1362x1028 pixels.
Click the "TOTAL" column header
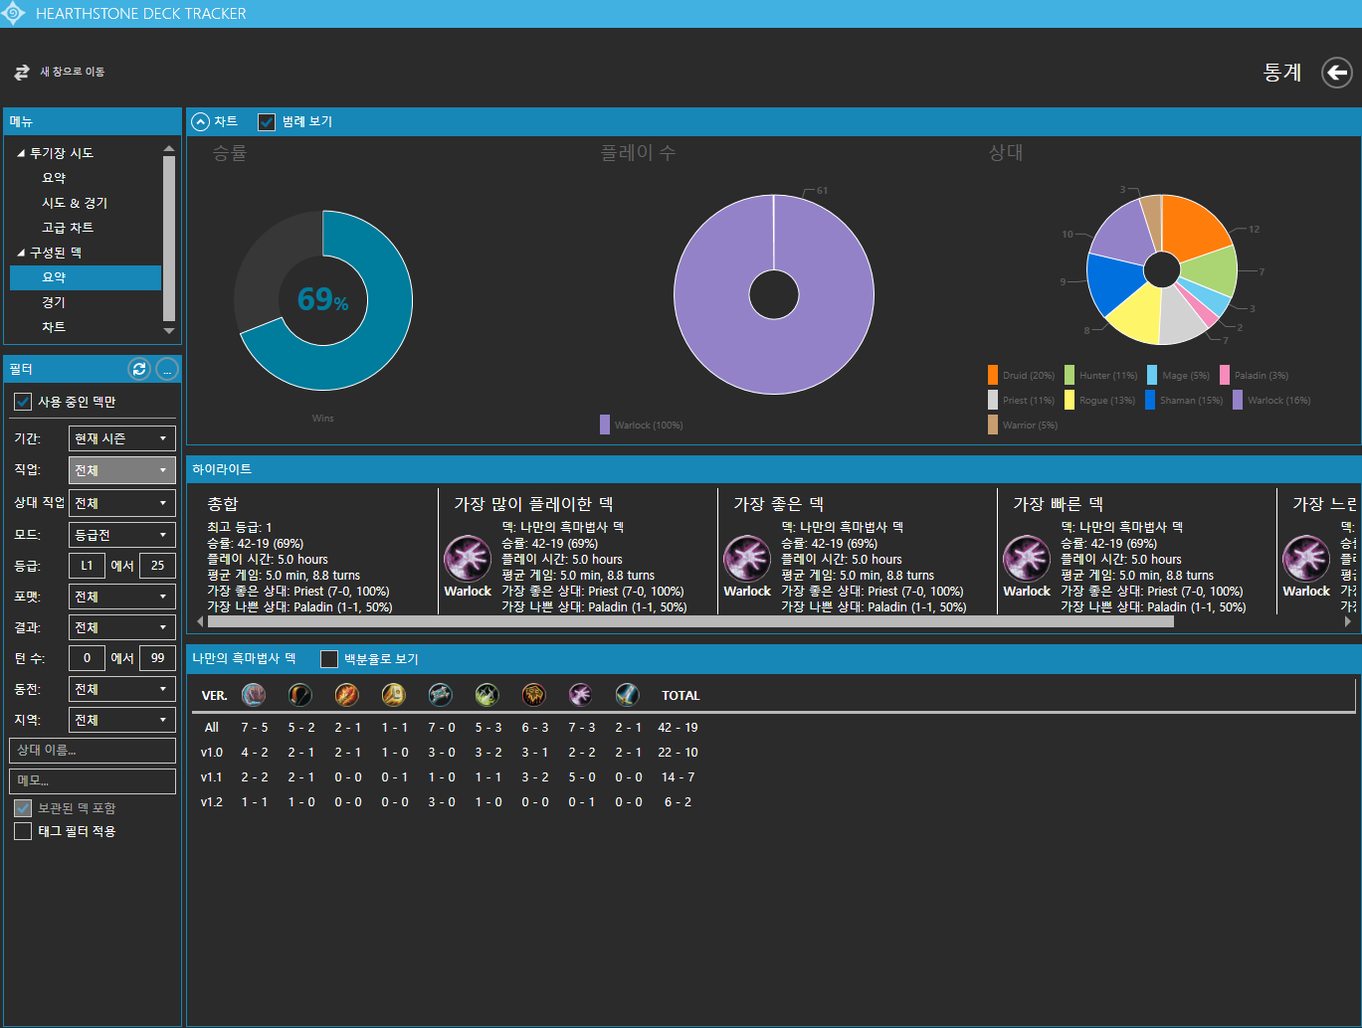pos(681,696)
